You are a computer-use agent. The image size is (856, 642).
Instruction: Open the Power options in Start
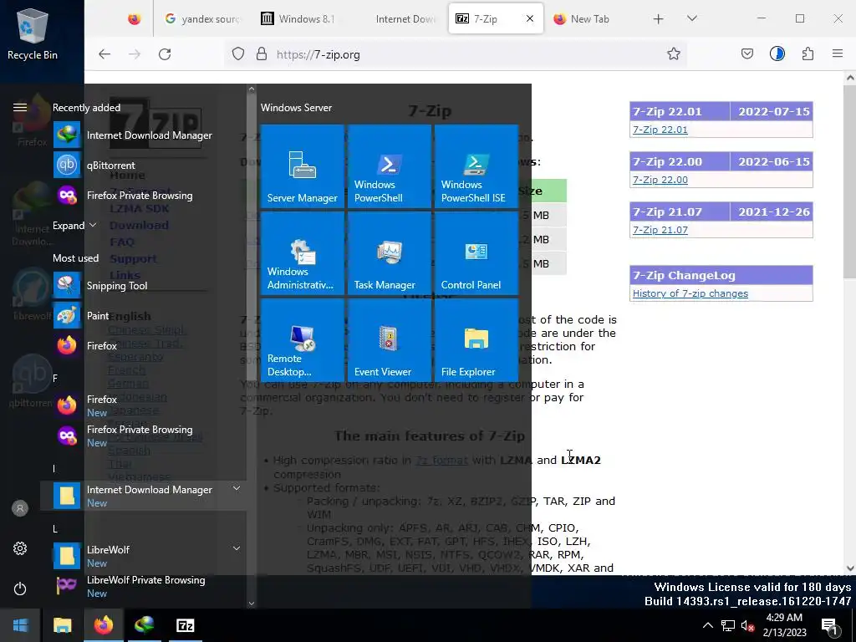point(20,588)
